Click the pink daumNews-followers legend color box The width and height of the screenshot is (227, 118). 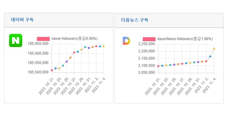coord(149,39)
